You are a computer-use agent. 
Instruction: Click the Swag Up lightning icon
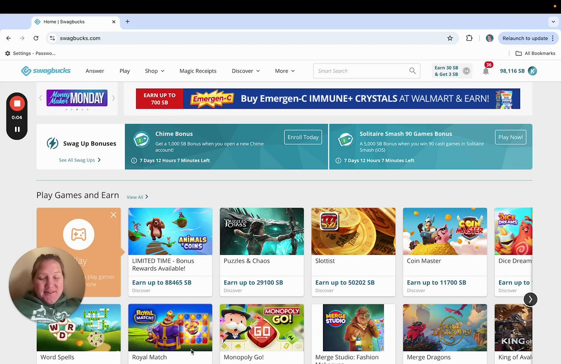(53, 143)
